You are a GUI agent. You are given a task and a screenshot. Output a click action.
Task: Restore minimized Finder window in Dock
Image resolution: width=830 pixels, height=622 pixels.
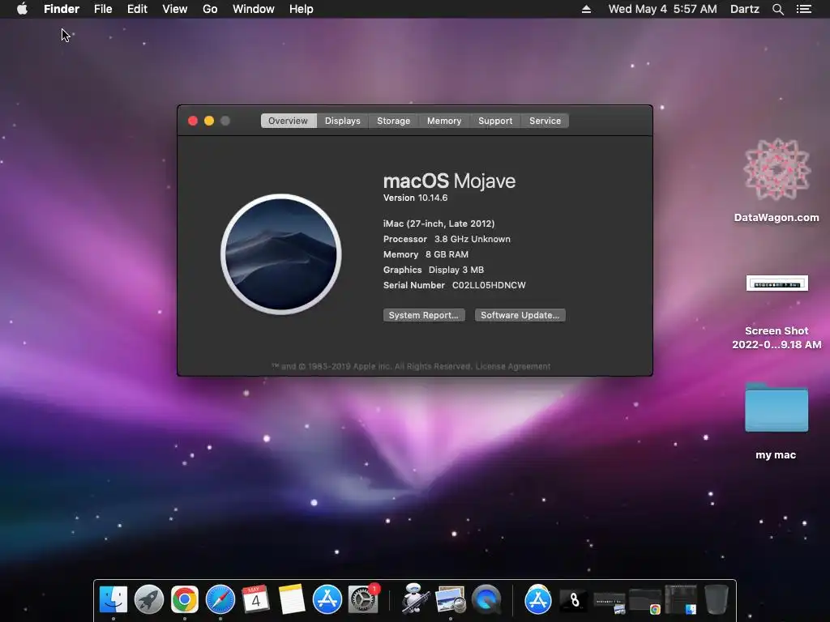pyautogui.click(x=681, y=600)
